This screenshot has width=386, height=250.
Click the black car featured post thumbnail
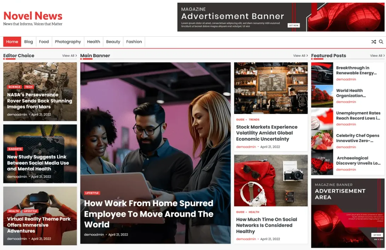pos(322,73)
